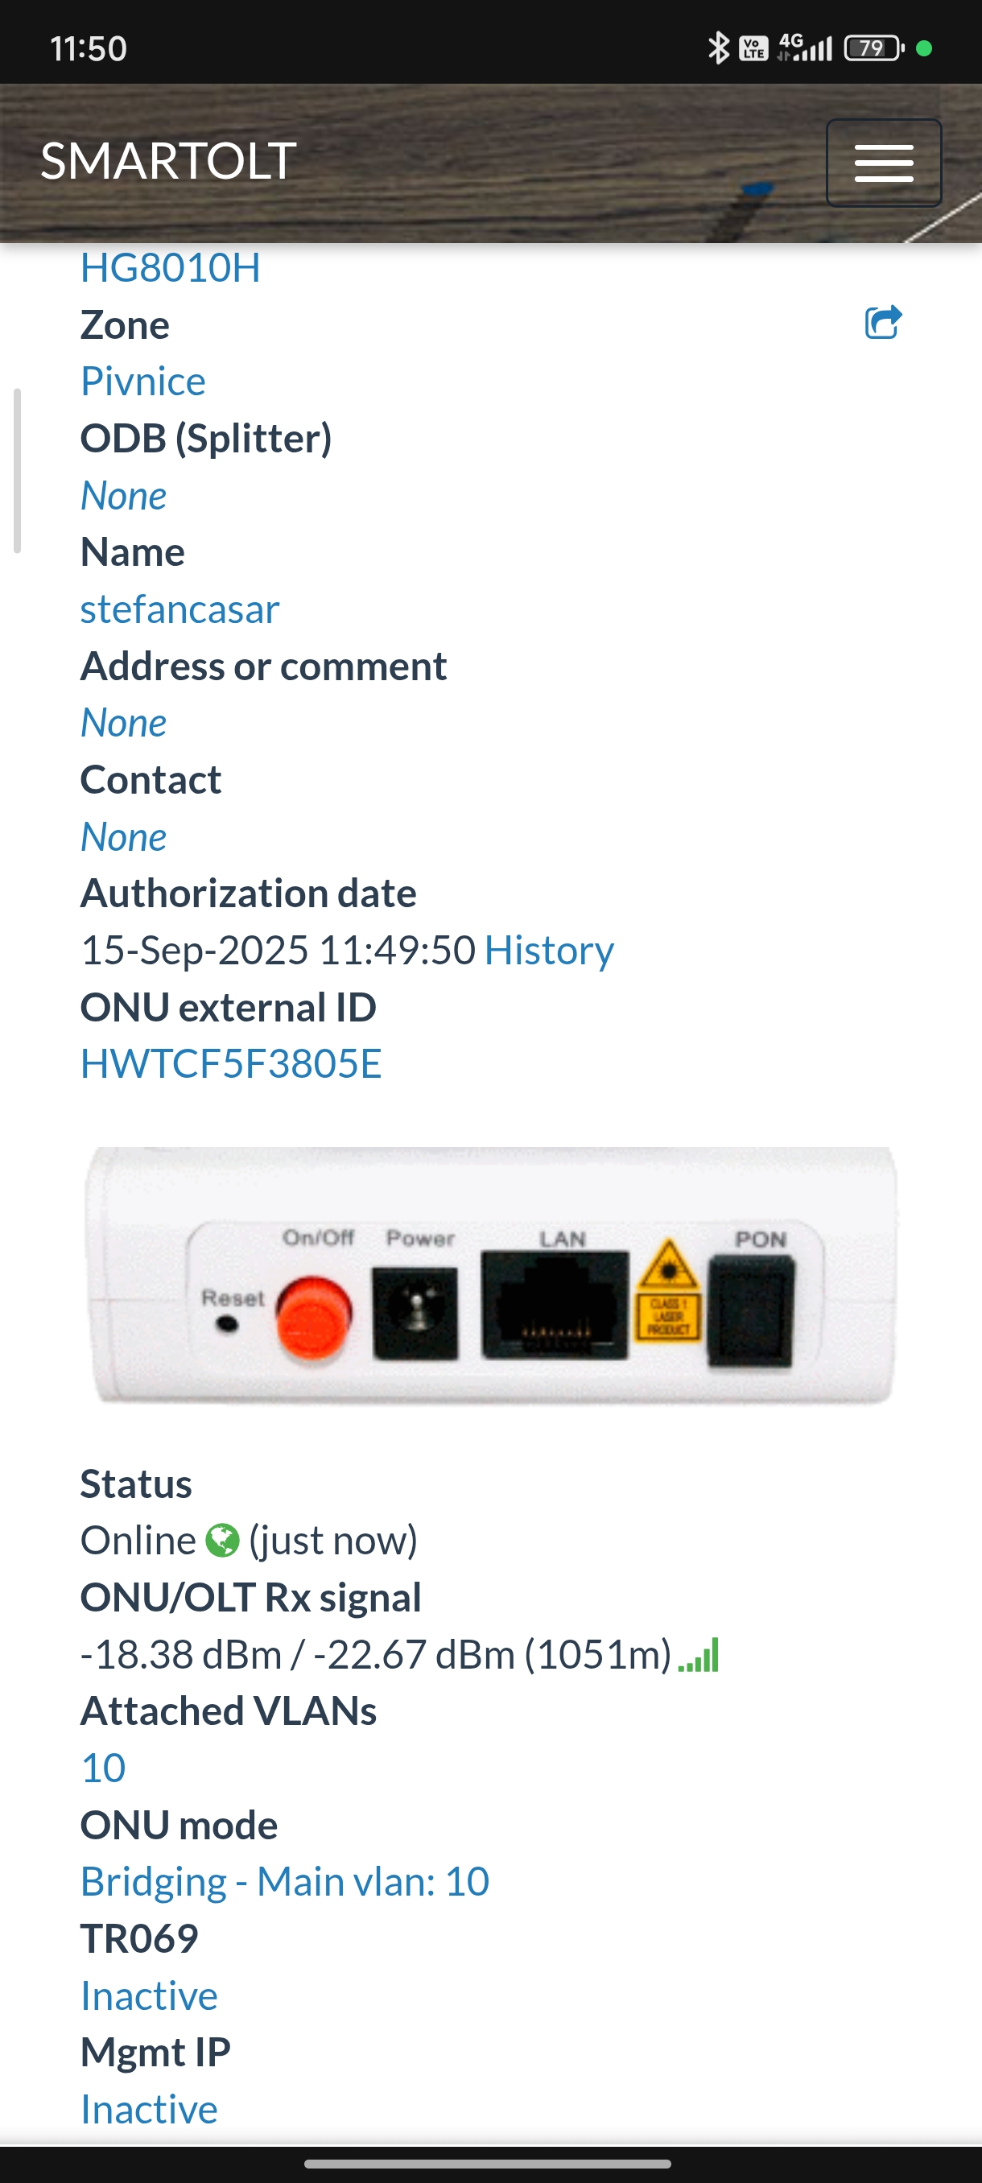Open attached VLAN 10 link
The height and width of the screenshot is (2183, 982).
point(103,1768)
